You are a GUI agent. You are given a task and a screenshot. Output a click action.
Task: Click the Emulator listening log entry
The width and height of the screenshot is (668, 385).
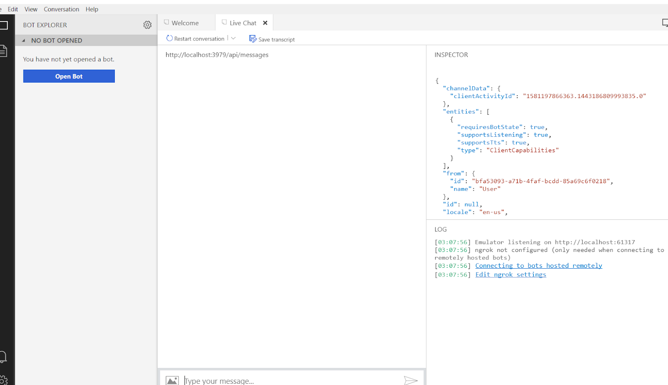(x=535, y=242)
